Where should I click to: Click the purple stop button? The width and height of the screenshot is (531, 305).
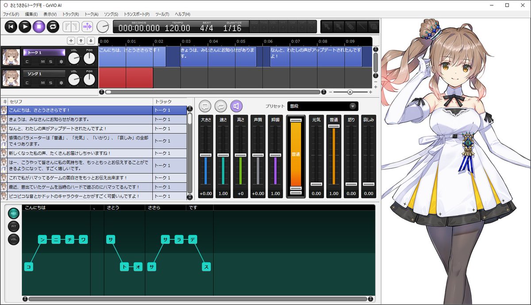point(39,27)
